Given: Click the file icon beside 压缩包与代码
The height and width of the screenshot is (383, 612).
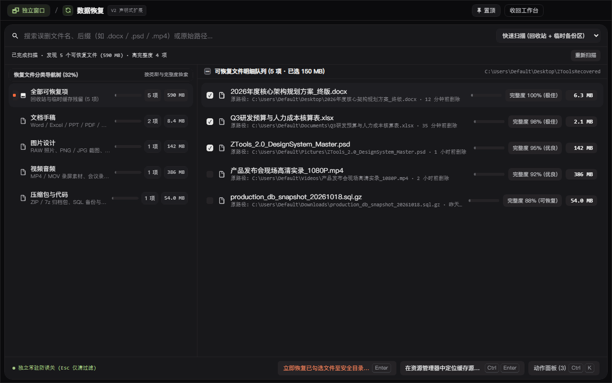Looking at the screenshot, I should (x=23, y=198).
